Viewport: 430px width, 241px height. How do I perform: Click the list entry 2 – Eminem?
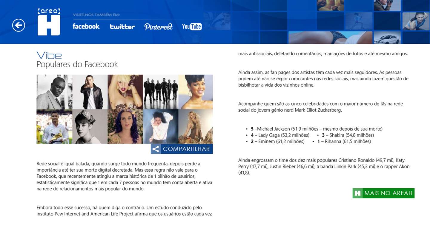[277, 141]
